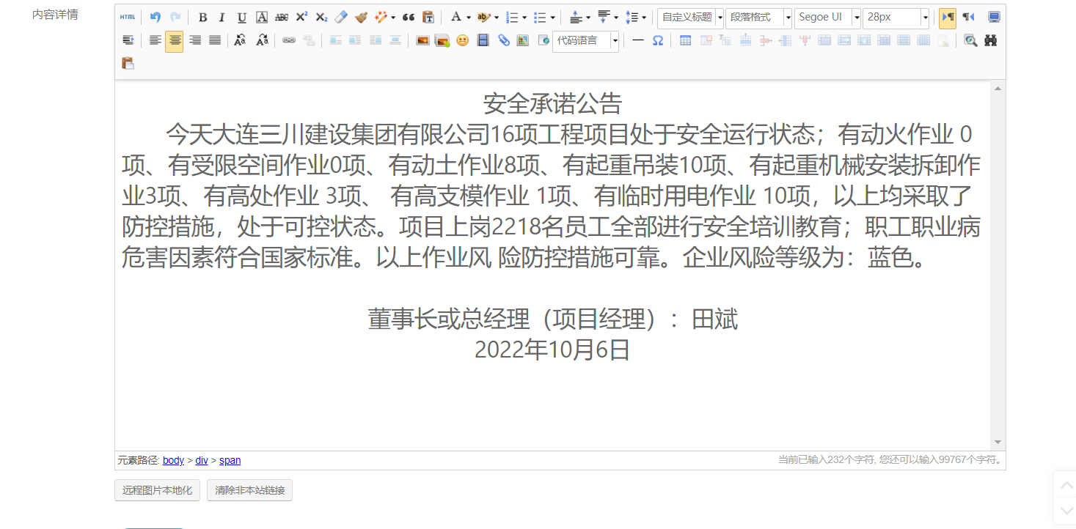Apply the current font color (A)
The width and height of the screenshot is (1076, 529).
pyautogui.click(x=455, y=18)
